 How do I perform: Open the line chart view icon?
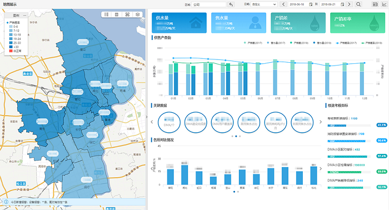(x=385, y=4)
